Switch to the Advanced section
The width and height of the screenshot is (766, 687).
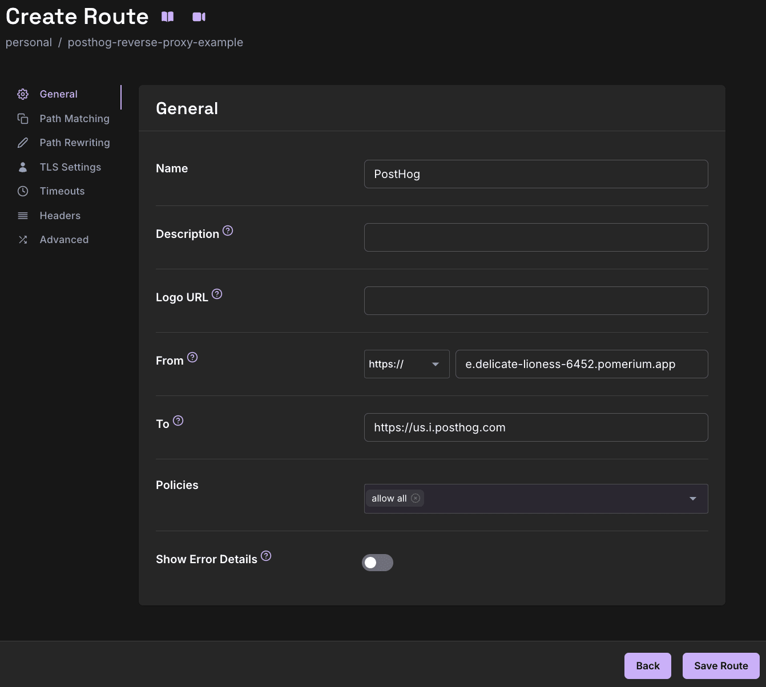[x=64, y=240]
